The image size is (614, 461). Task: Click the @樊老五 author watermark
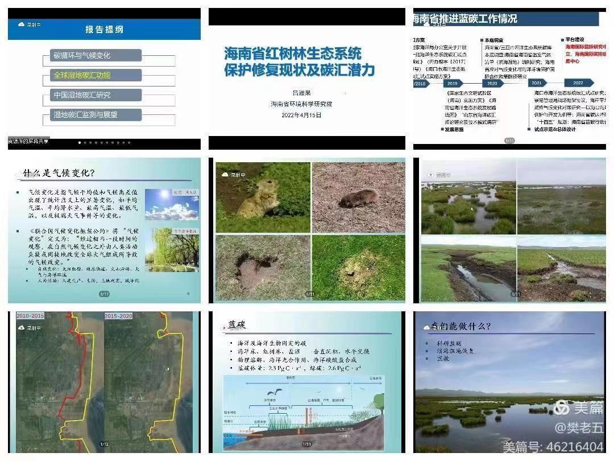pyautogui.click(x=578, y=427)
